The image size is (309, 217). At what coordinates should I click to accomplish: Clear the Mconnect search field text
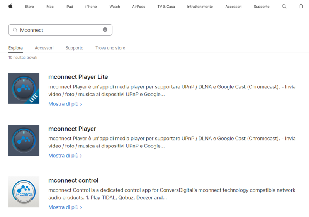(105, 30)
